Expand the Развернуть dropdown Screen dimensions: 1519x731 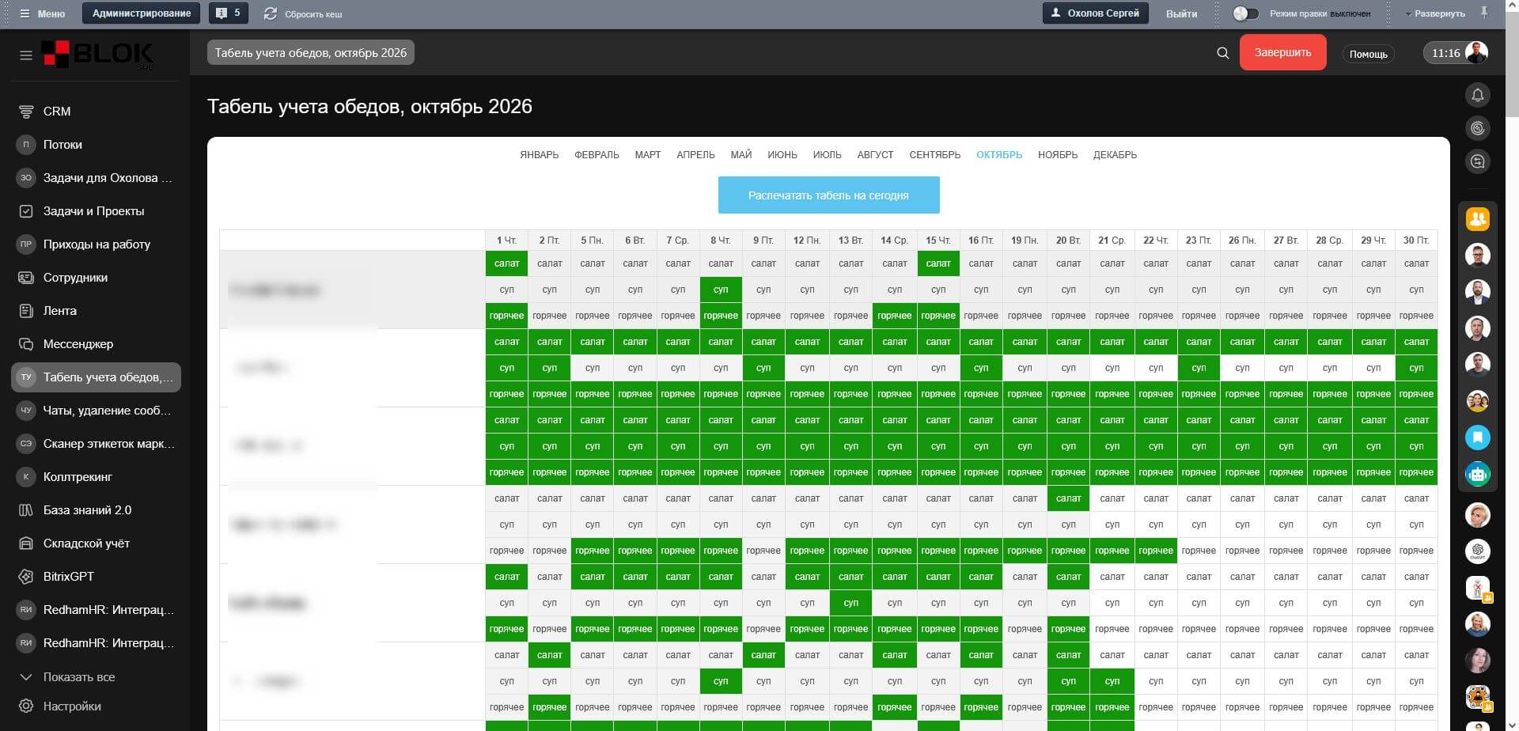click(x=1435, y=13)
